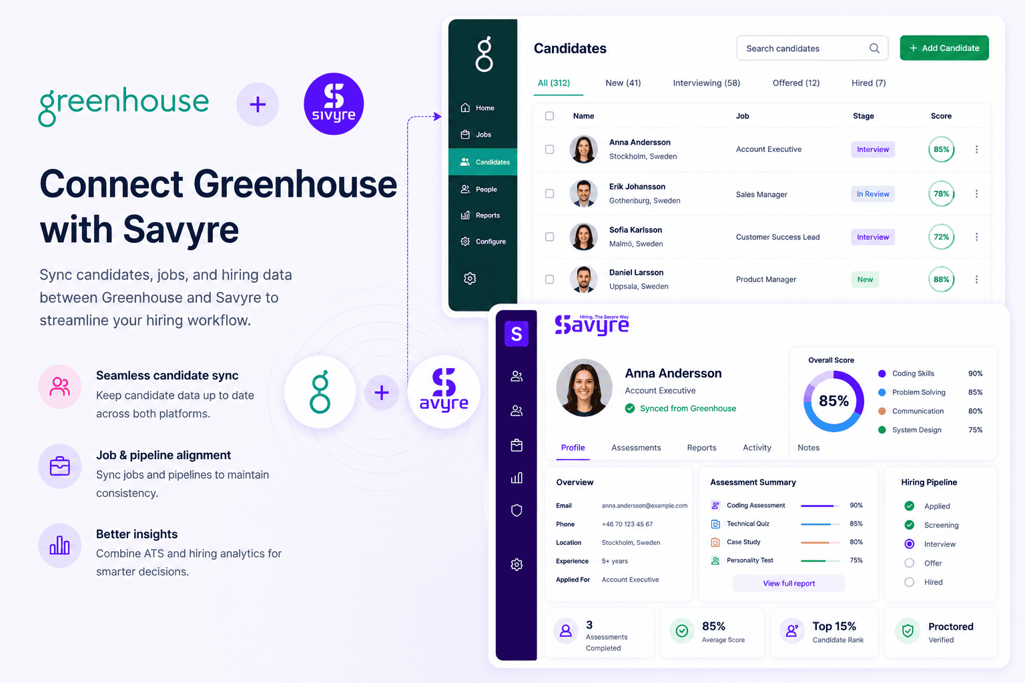Viewport: 1025px width, 683px height.
Task: Click the Coding Assessment 90% progress bar
Action: [x=821, y=506]
